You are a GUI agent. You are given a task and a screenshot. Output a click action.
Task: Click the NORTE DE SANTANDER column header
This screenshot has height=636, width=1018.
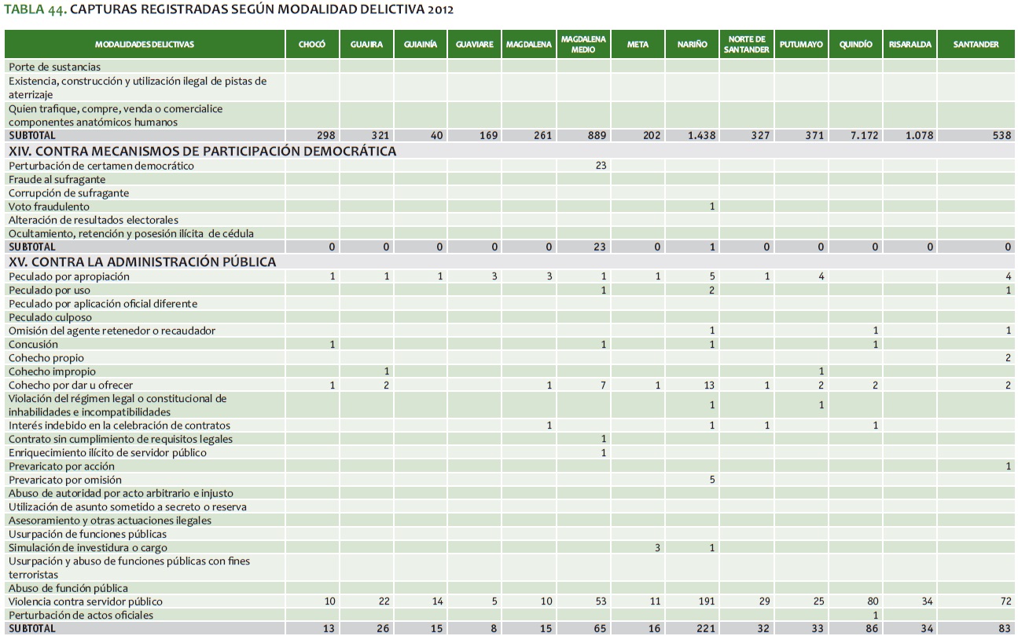[746, 45]
